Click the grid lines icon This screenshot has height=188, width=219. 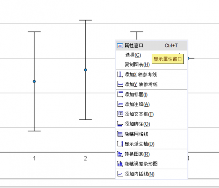(120, 134)
